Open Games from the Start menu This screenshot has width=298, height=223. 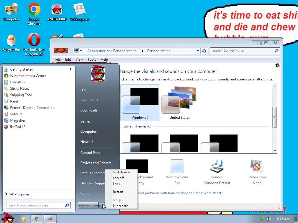86,121
